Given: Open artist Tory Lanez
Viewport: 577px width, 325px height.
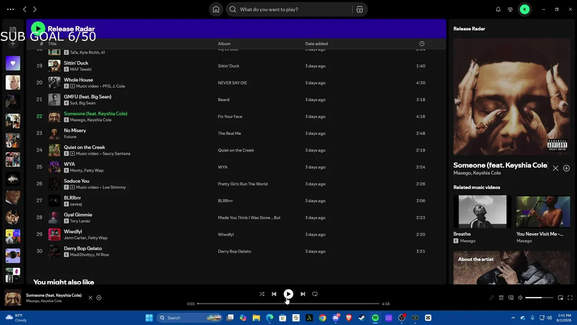Looking at the screenshot, I should click(80, 221).
